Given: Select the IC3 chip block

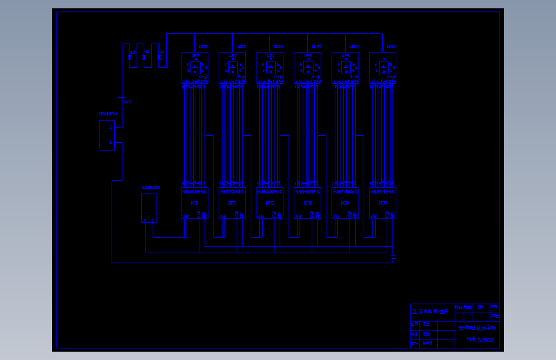Looking at the screenshot, I should [x=270, y=203].
